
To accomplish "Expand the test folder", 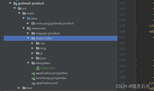I will pyautogui.click(x=19, y=88).
